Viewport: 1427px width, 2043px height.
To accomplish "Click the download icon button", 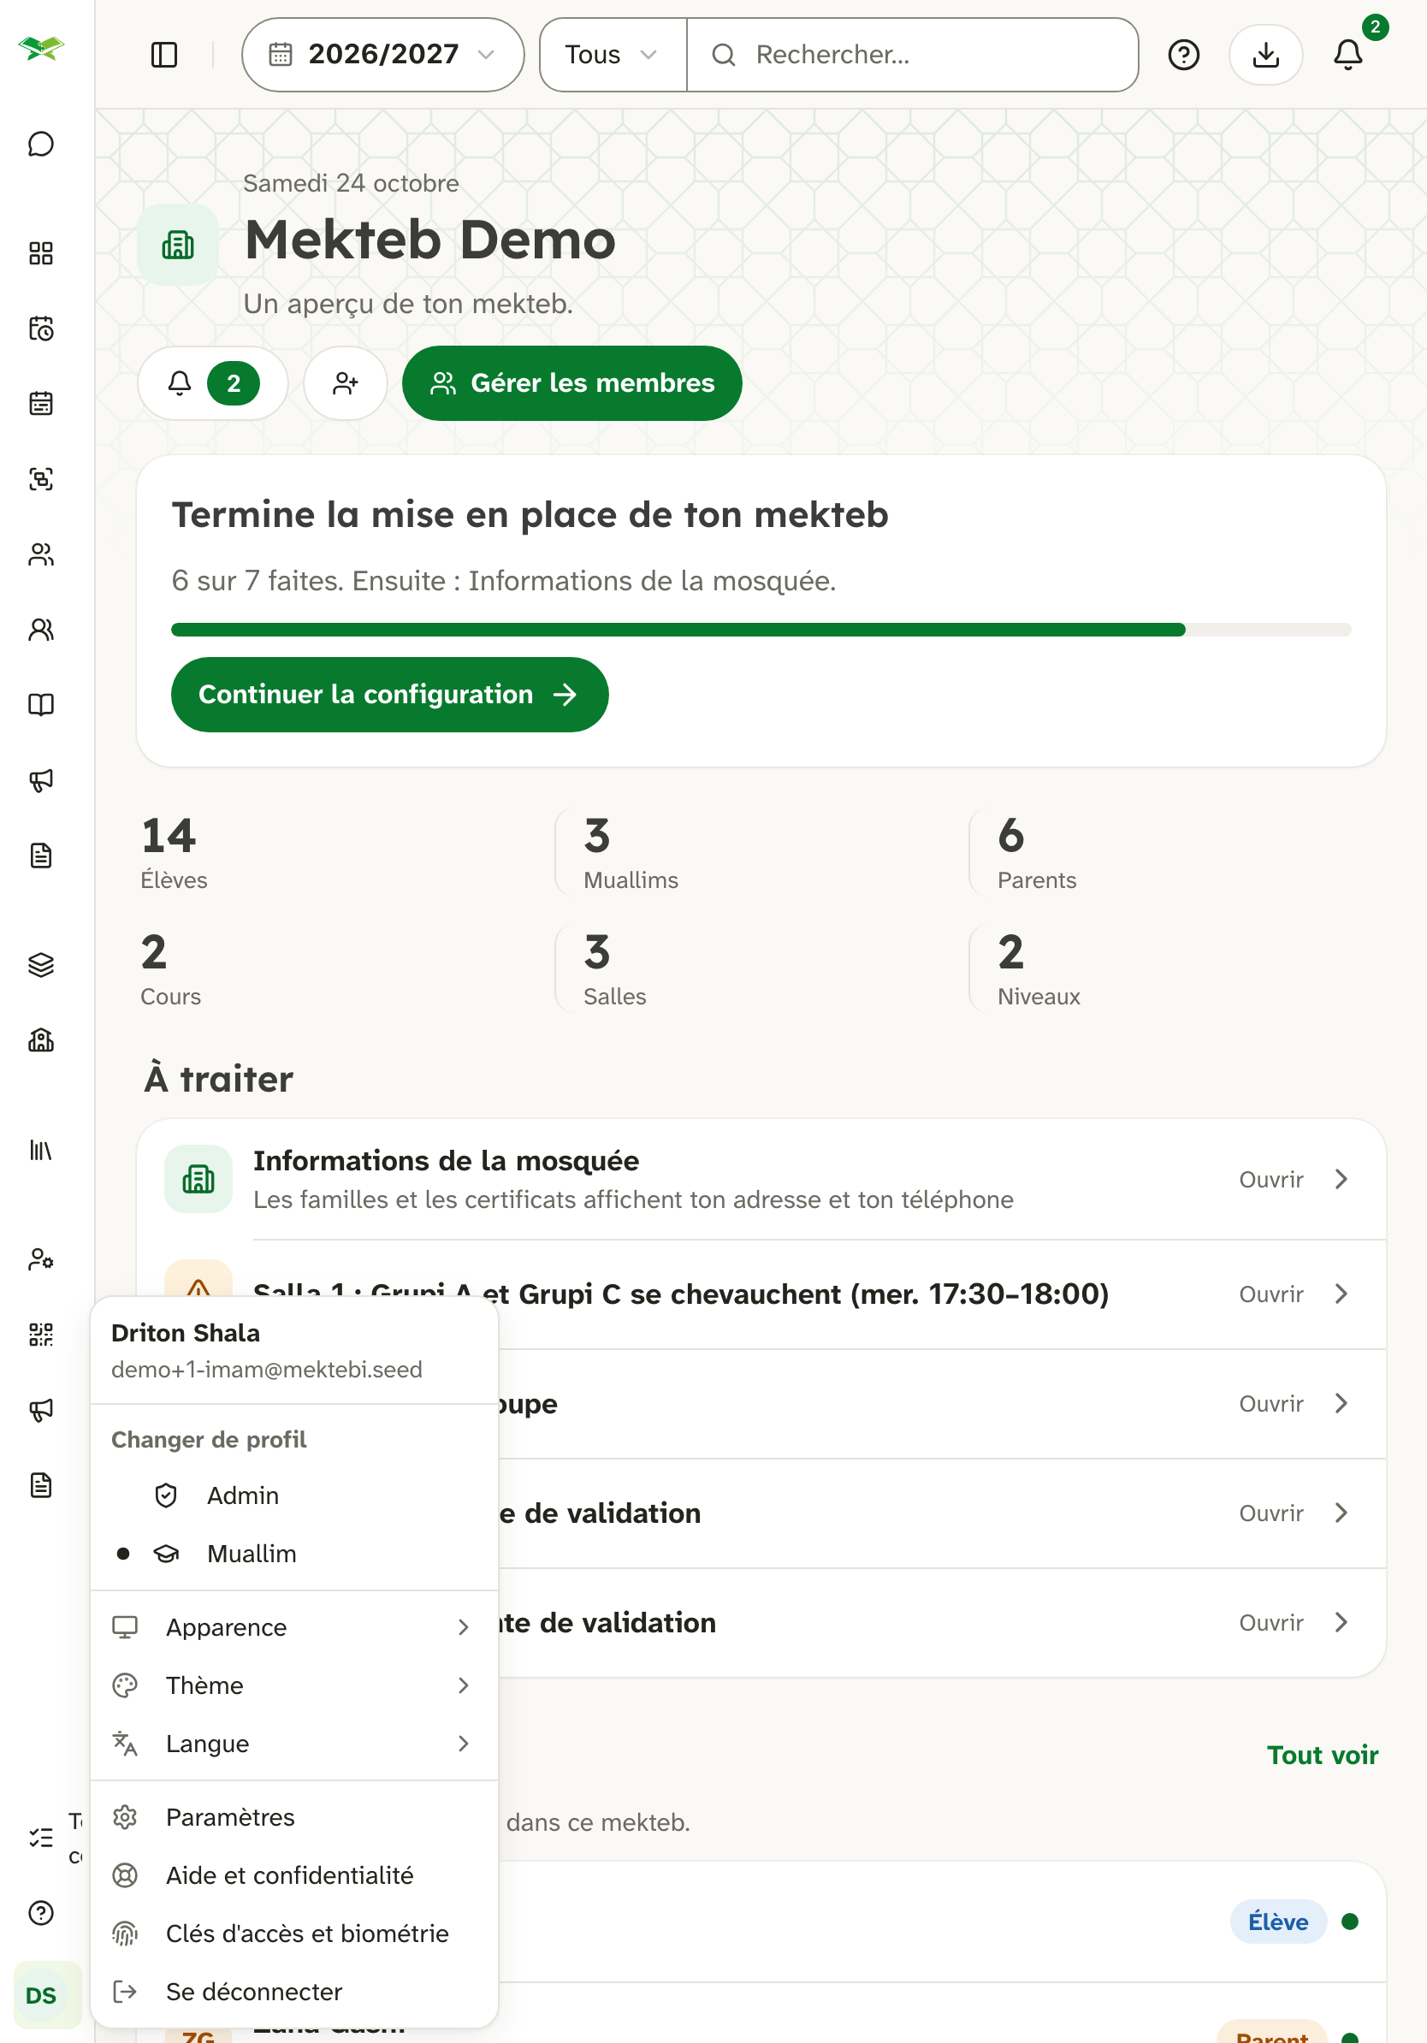I will coord(1265,55).
